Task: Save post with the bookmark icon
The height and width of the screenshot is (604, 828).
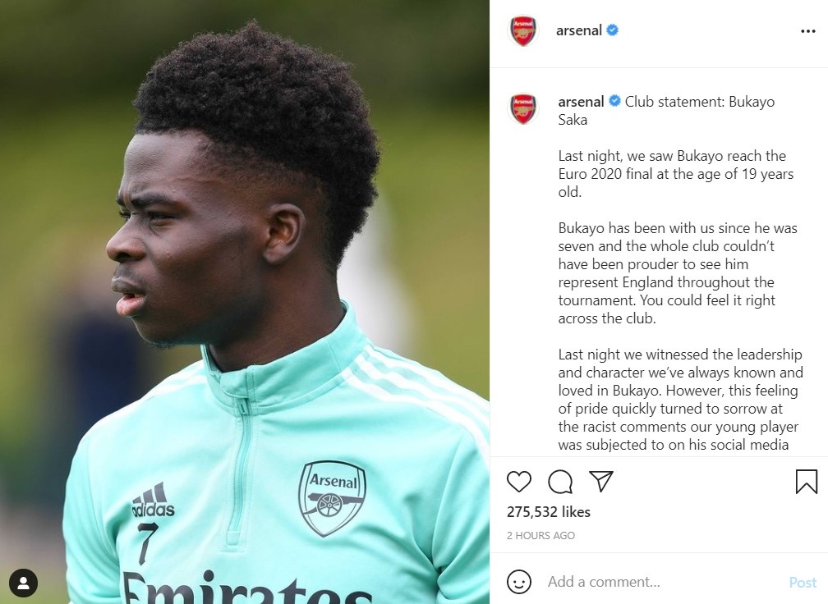Action: tap(807, 482)
